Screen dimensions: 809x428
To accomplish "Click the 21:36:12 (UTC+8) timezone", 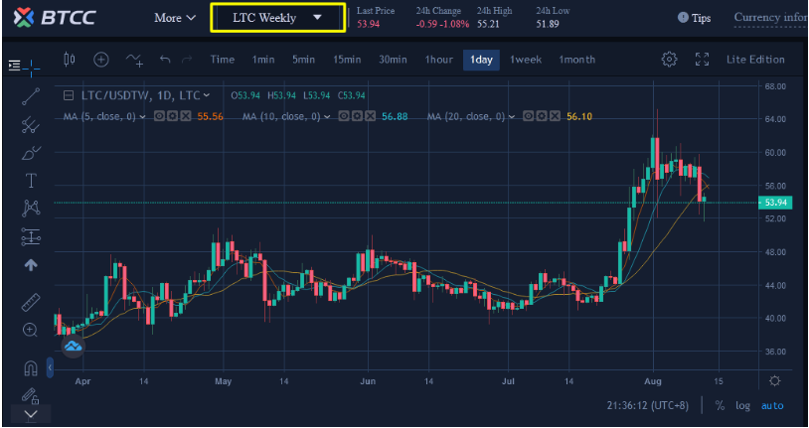I will [648, 406].
